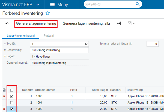Check the checkbox for row 1001

(x=12, y=103)
